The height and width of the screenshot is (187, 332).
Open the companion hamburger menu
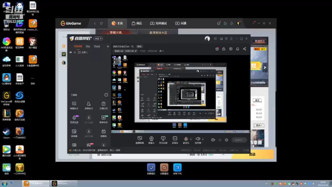tap(231, 39)
